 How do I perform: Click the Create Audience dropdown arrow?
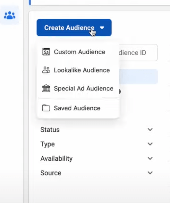pyautogui.click(x=102, y=28)
